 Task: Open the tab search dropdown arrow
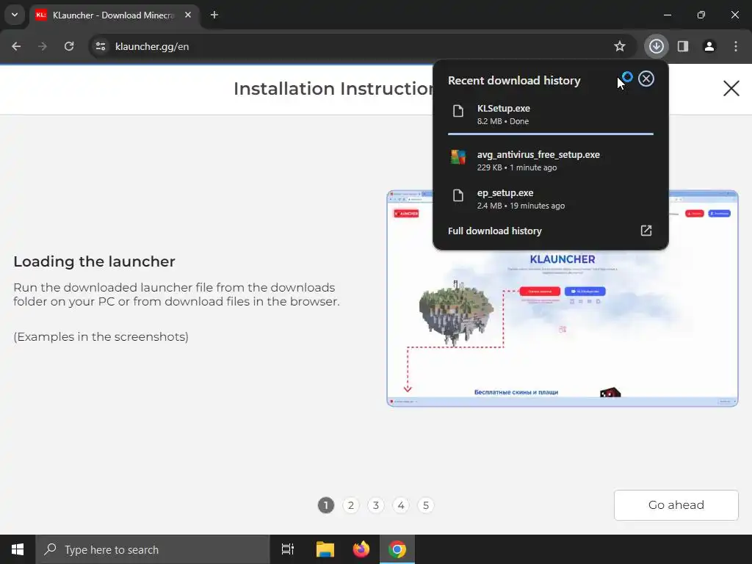point(15,15)
